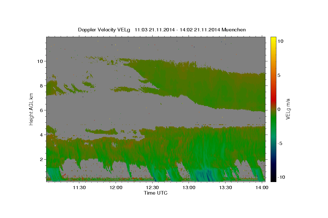This screenshot has height=218, width=328.
Task: Click the '13:00' time axis label
Action: point(189,188)
